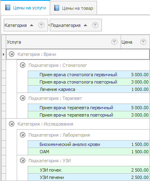Select the ОАМ service row
This screenshot has width=150, height=181.
coord(89,152)
